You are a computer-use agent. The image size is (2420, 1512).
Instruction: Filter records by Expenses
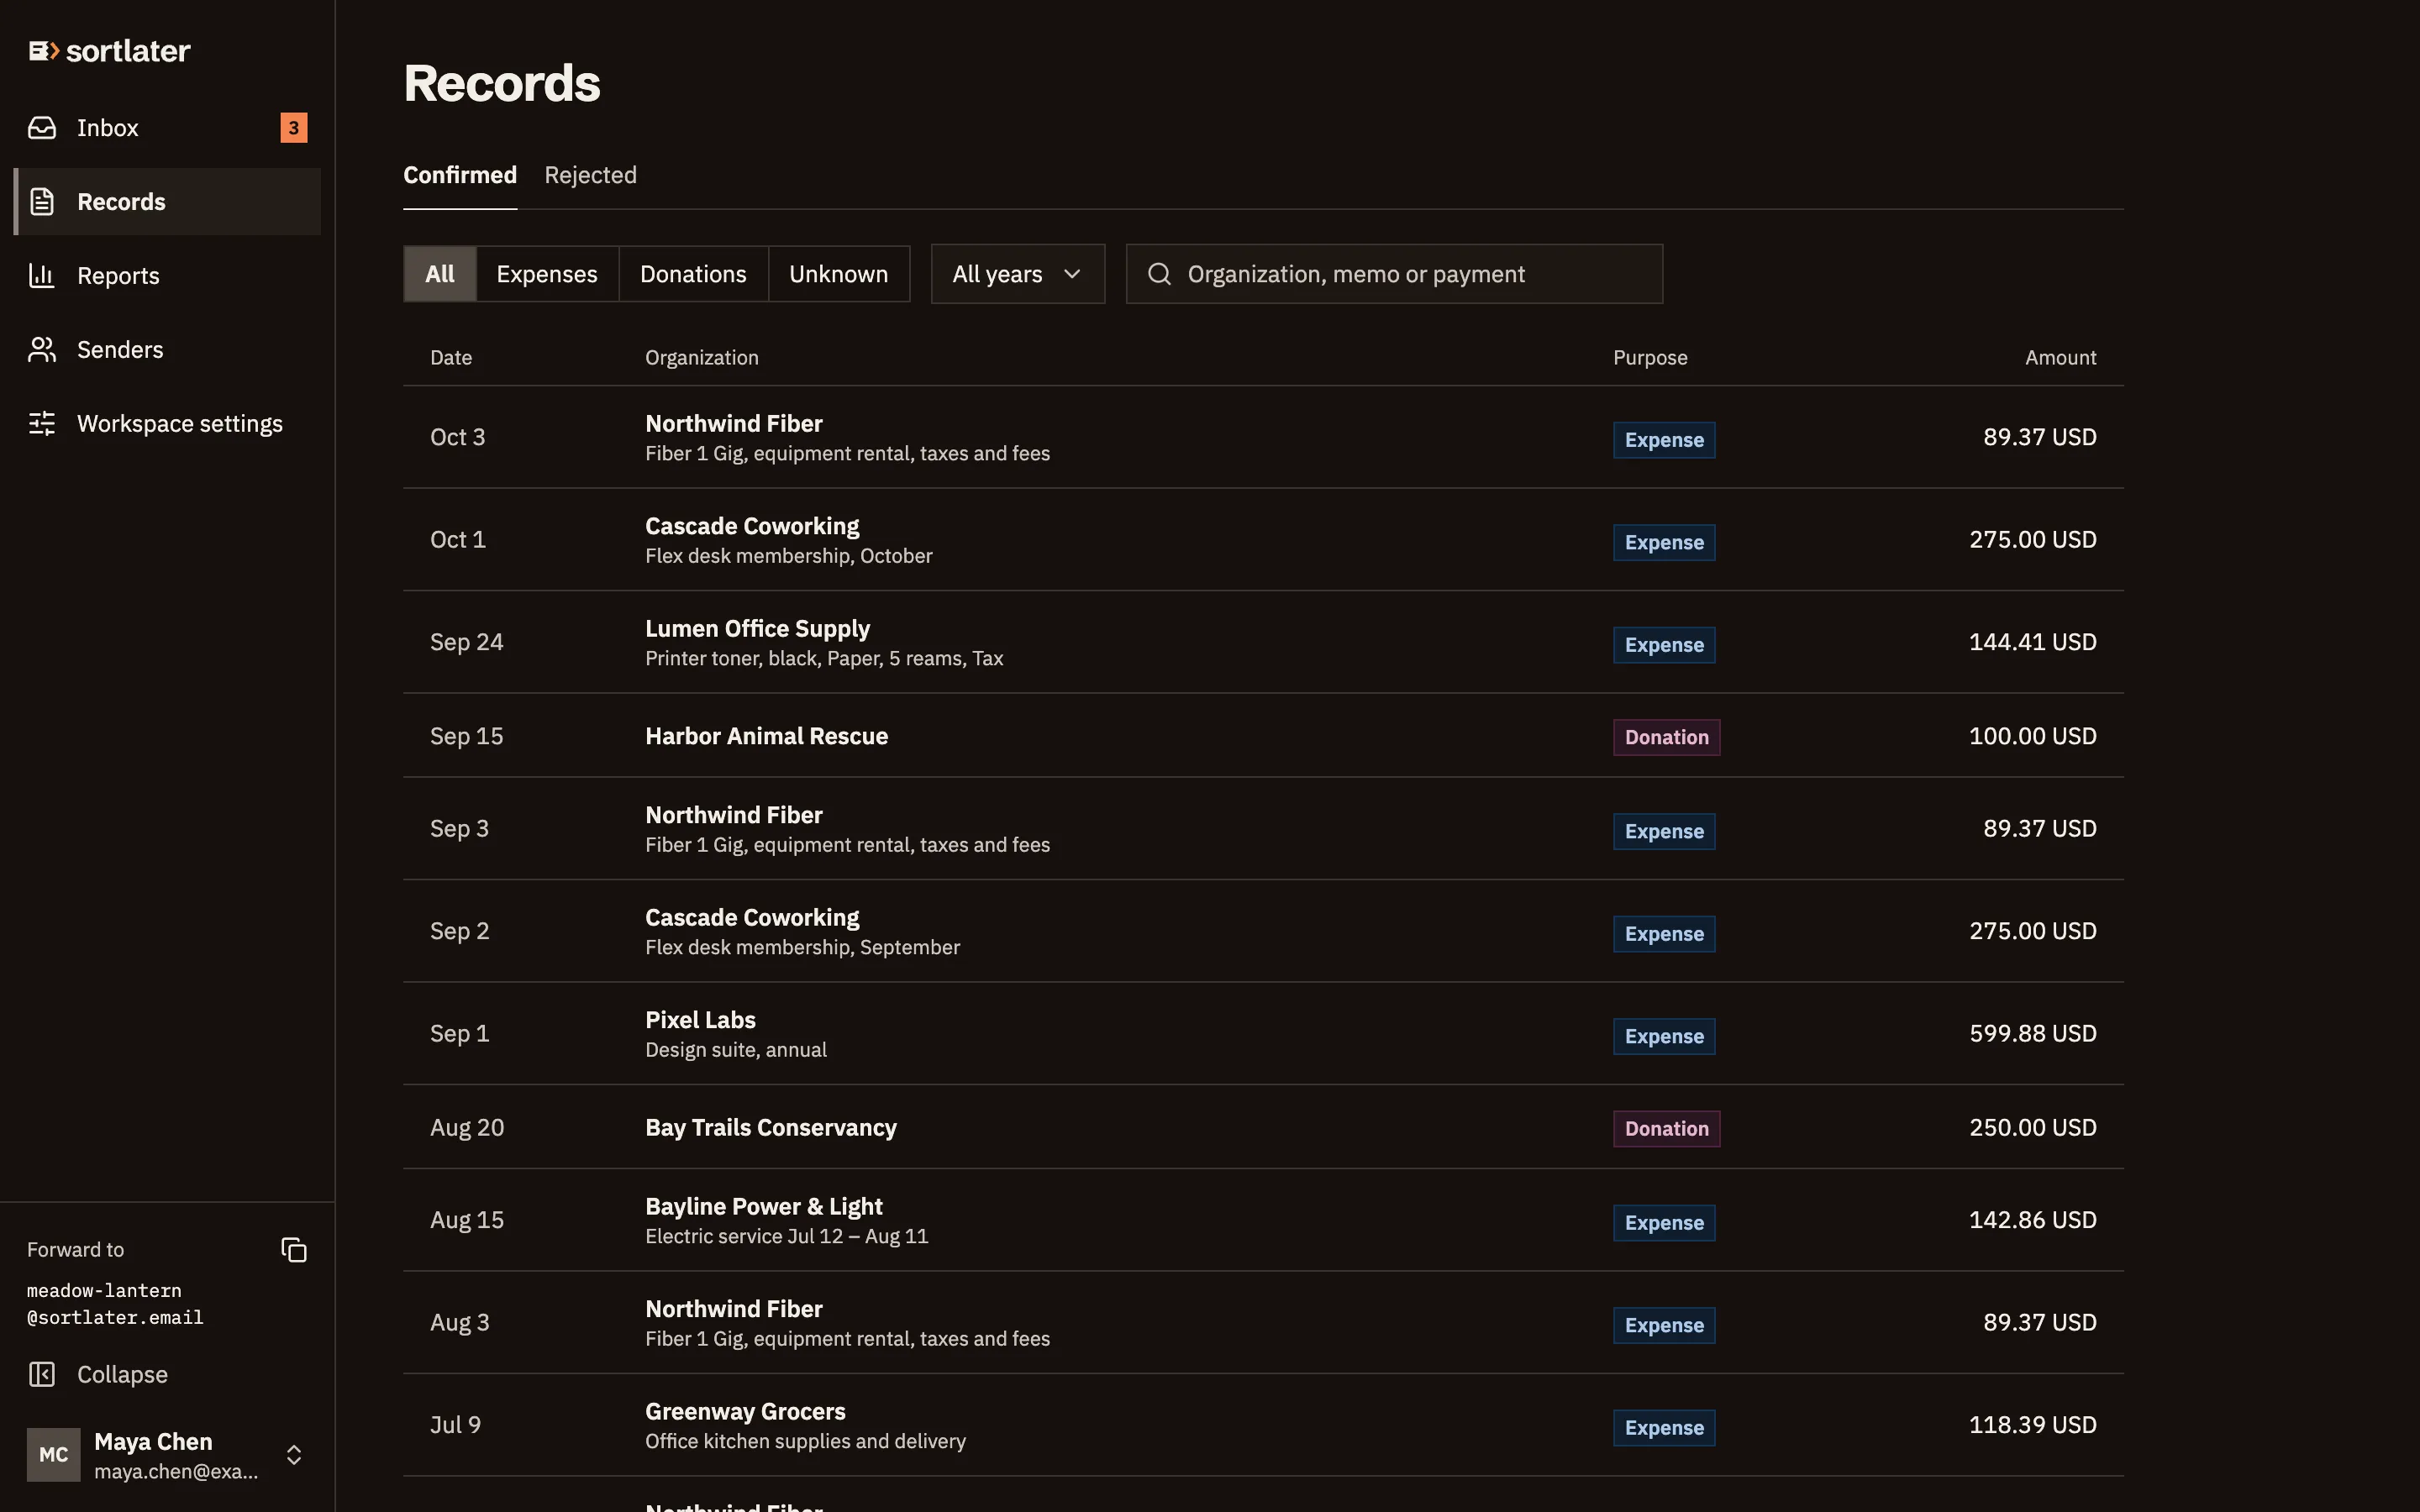[547, 274]
